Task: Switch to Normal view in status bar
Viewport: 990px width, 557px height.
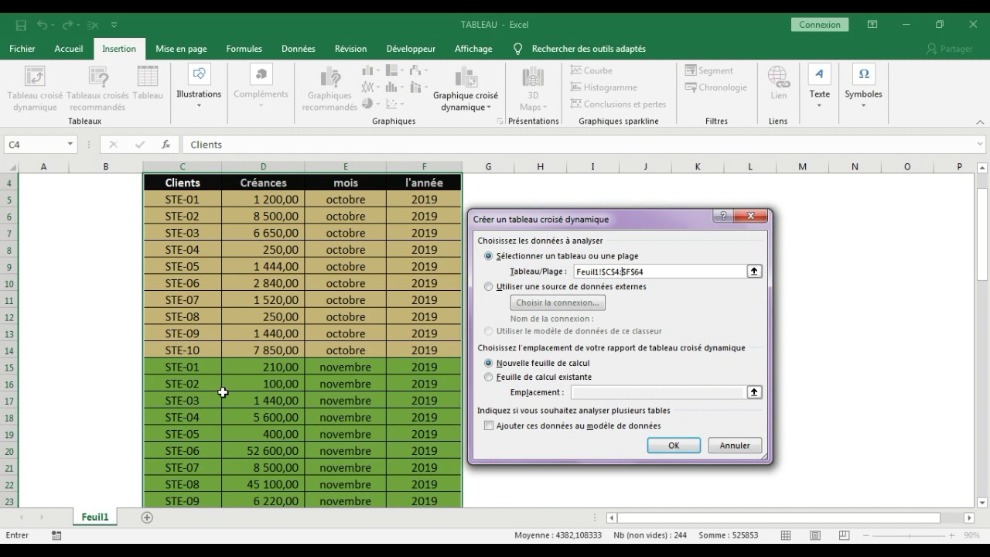Action: click(786, 535)
